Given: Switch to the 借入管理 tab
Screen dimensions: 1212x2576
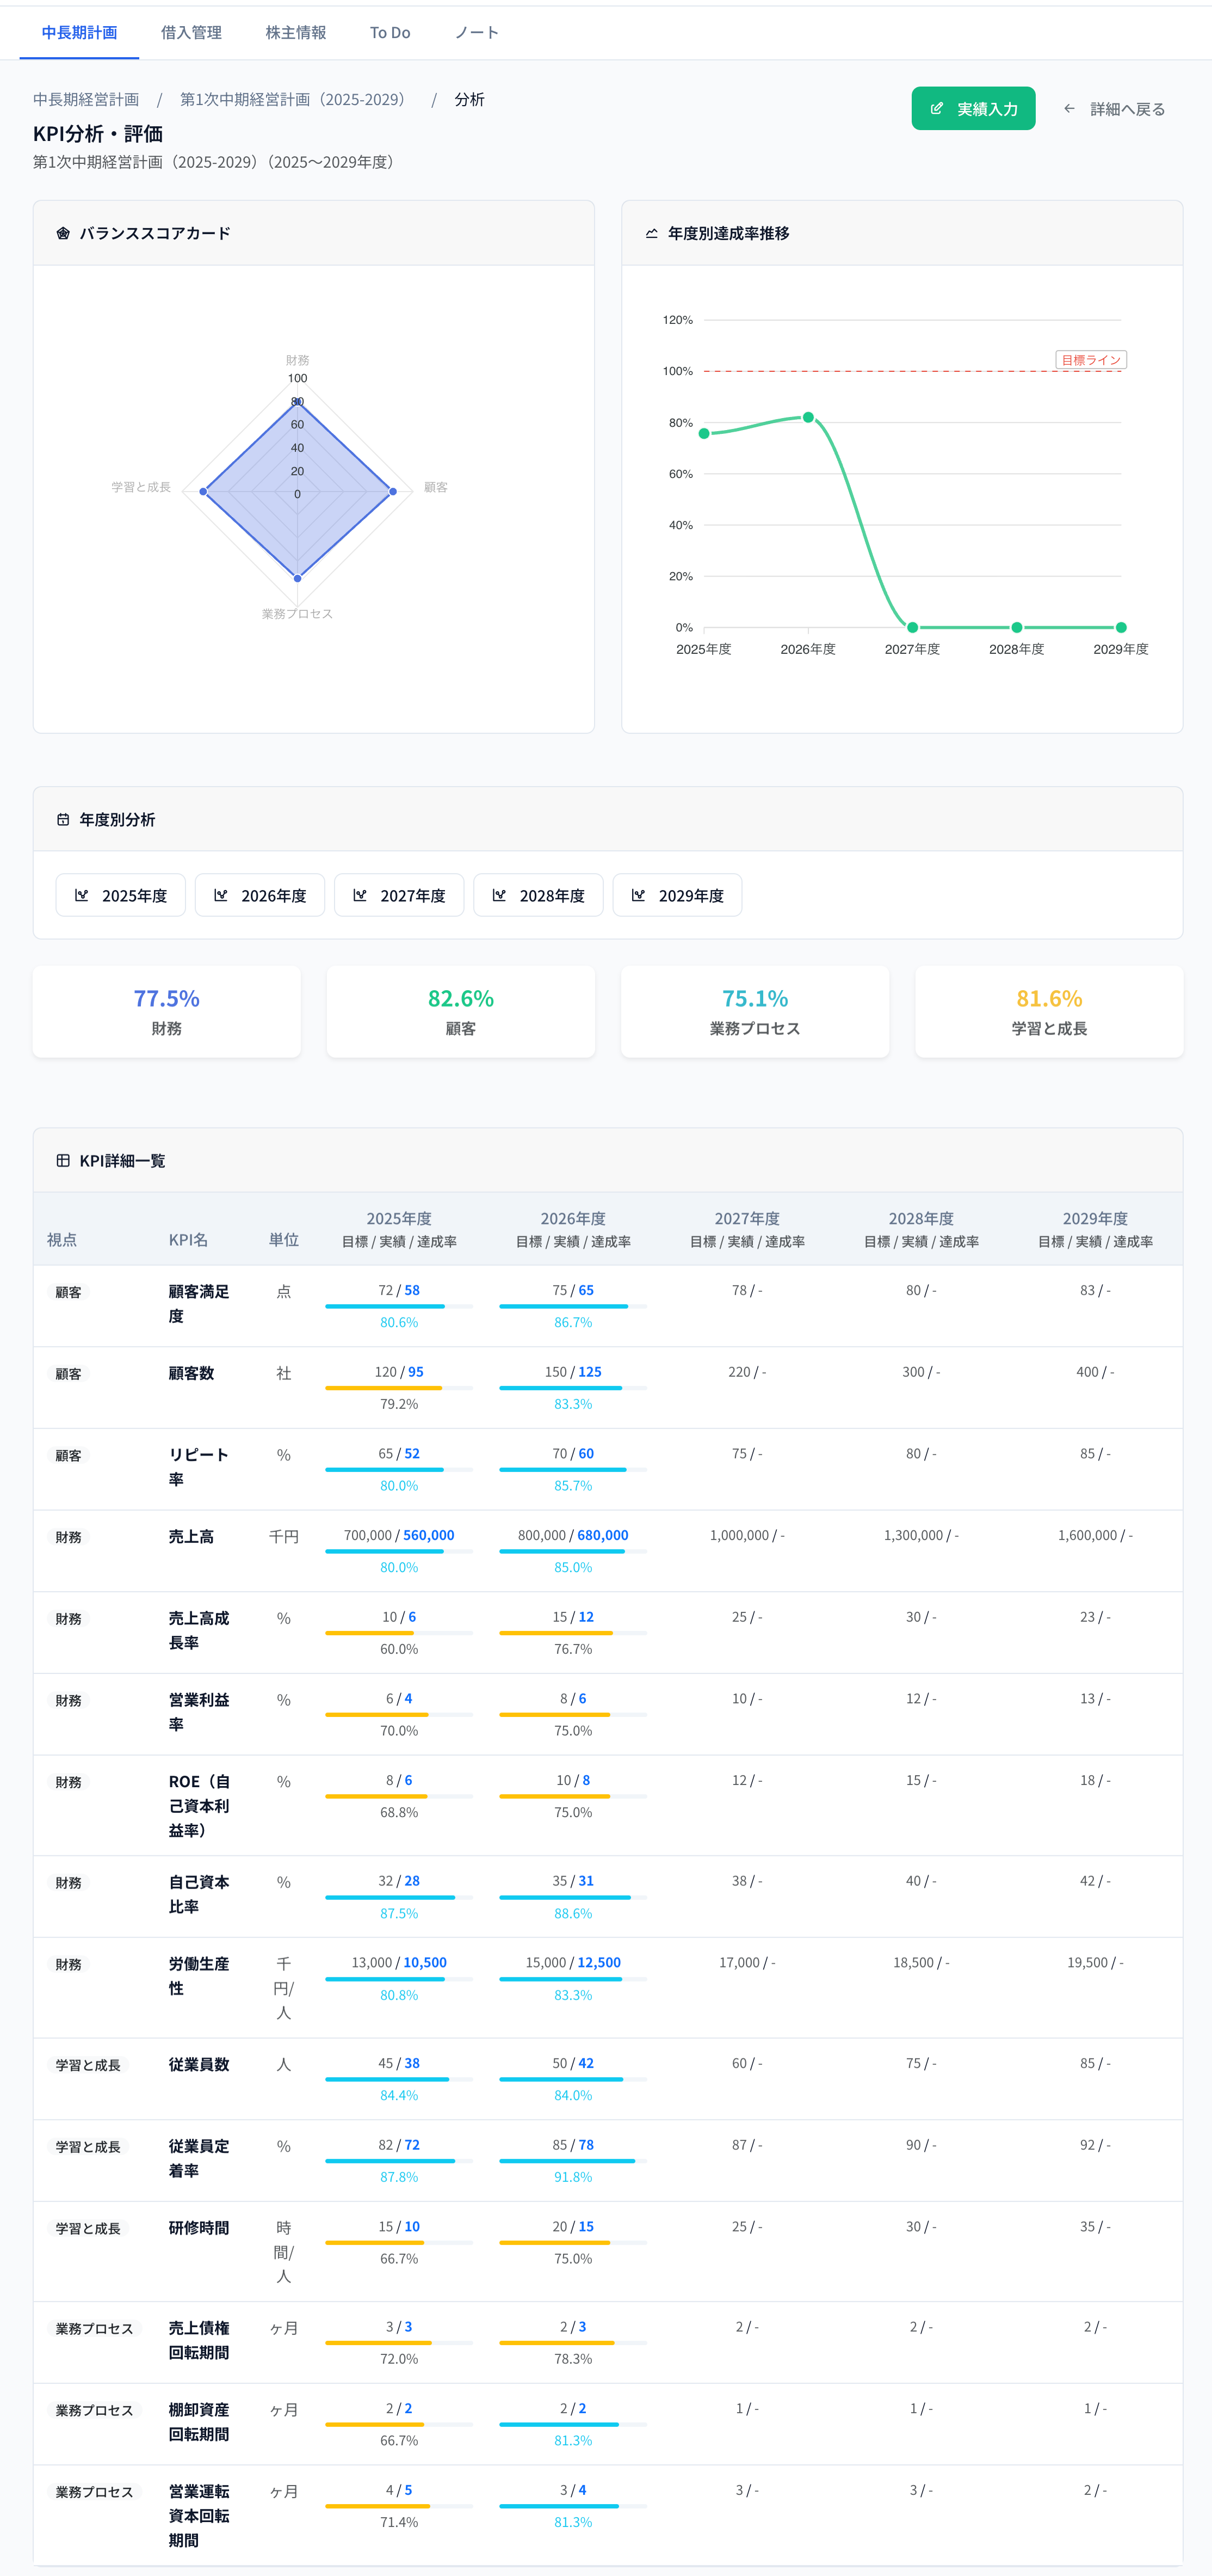Looking at the screenshot, I should click(191, 33).
